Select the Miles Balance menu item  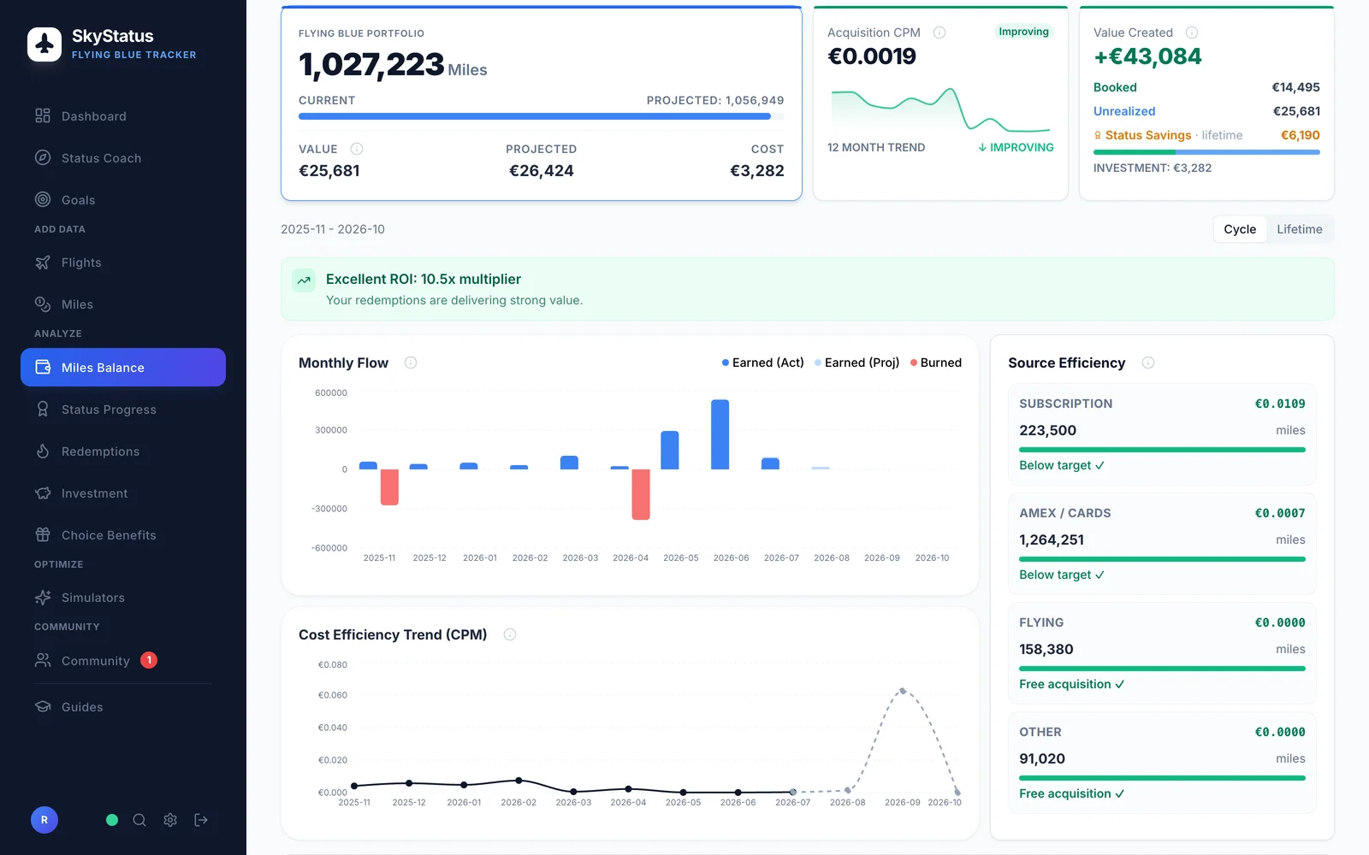[x=123, y=368]
